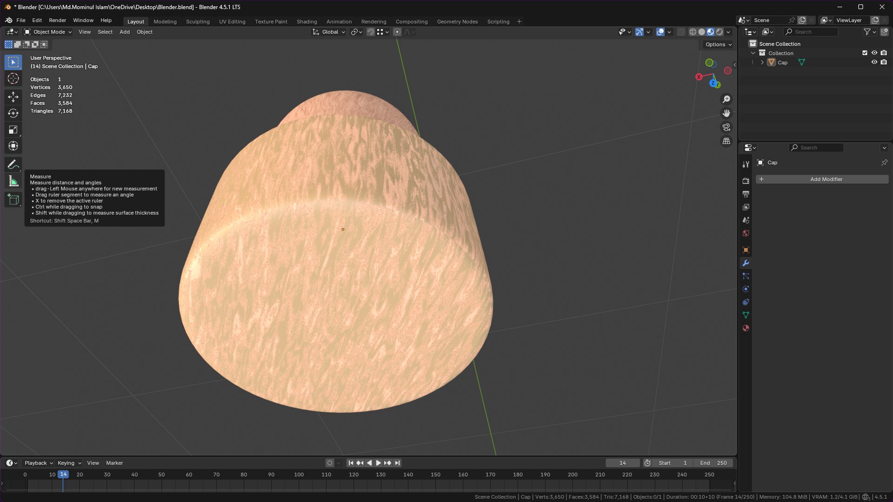Switch to solid viewport shading

[x=701, y=32]
